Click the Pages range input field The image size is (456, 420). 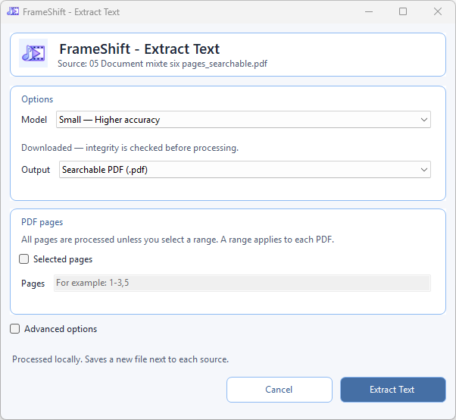pyautogui.click(x=242, y=283)
